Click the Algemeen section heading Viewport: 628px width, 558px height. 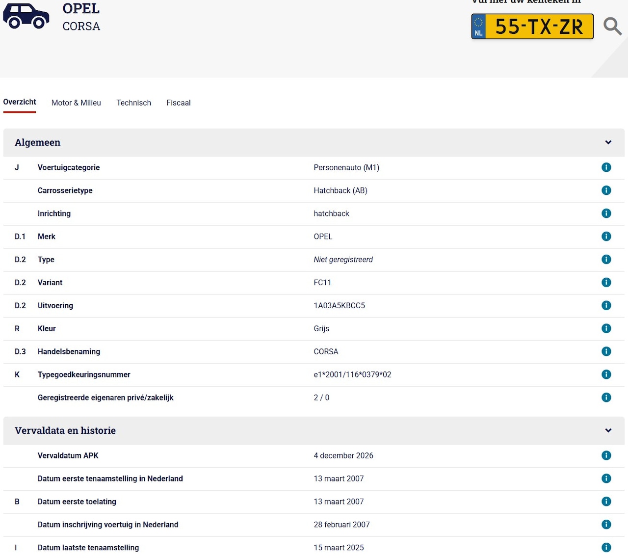coord(38,142)
